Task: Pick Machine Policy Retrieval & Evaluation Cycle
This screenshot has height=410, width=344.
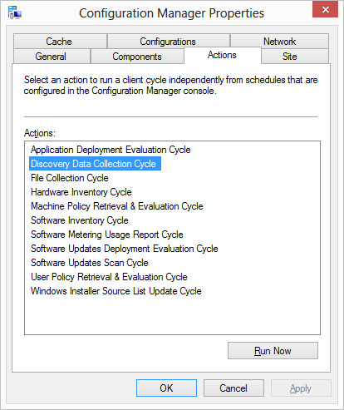Action: coord(117,206)
